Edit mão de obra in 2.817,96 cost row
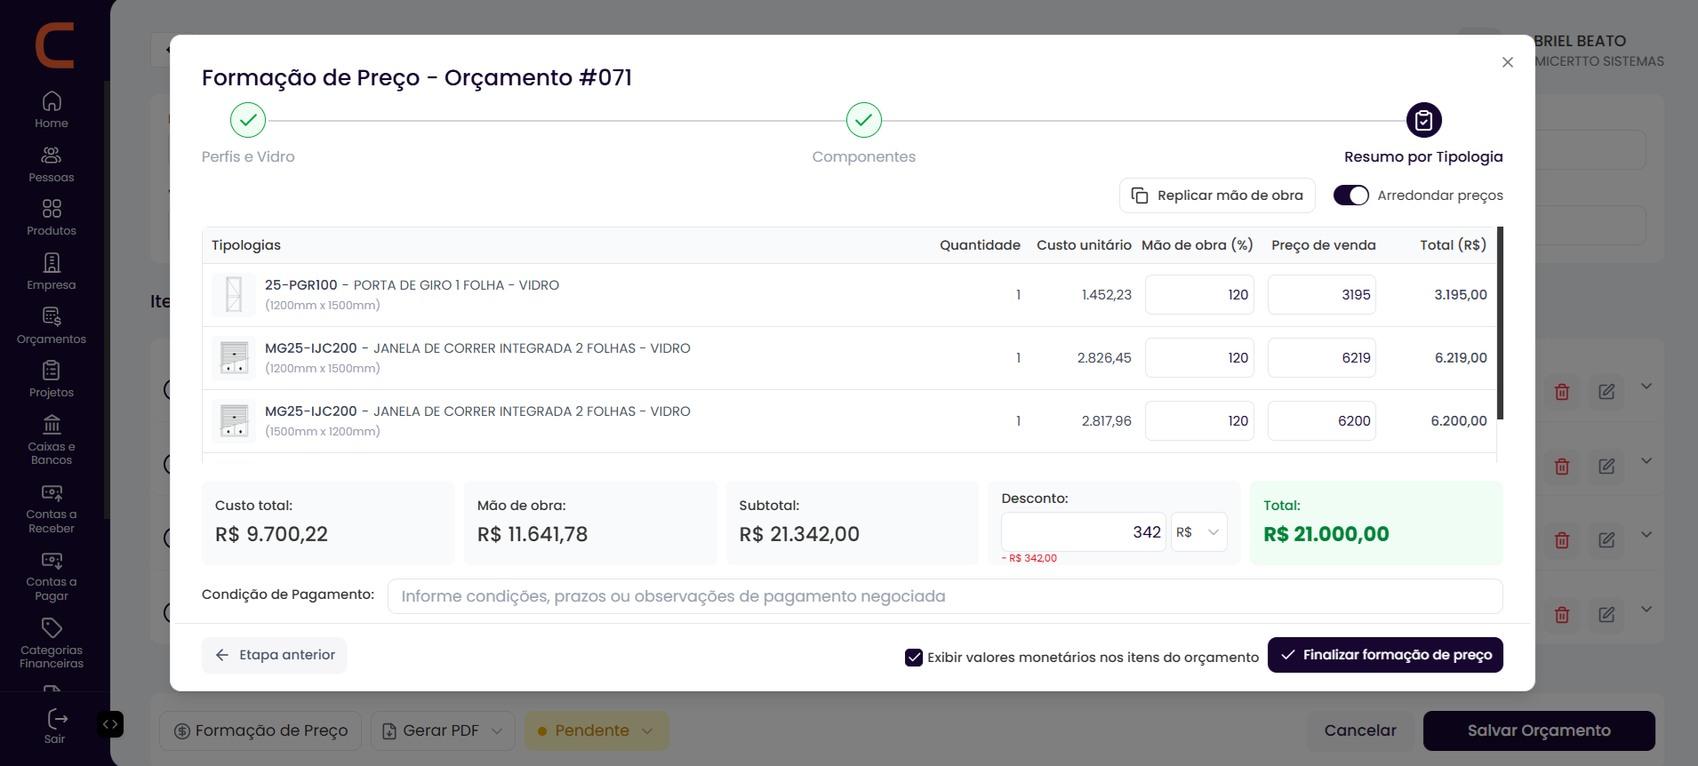The image size is (1698, 766). [x=1199, y=421]
